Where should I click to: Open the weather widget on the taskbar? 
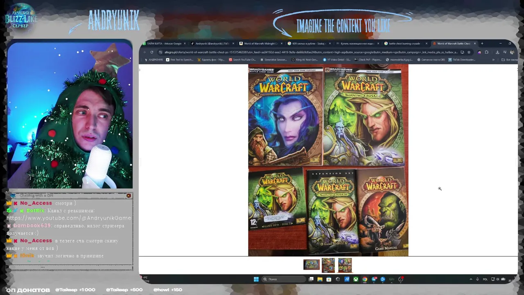click(x=145, y=279)
